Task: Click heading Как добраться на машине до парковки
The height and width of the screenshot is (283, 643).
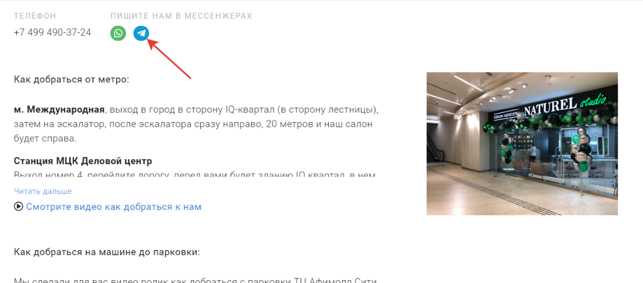Action: (107, 252)
